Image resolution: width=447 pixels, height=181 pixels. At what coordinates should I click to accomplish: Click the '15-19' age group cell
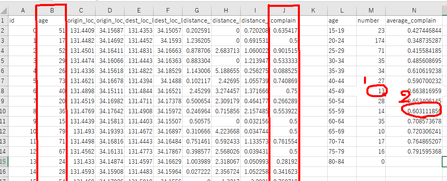click(x=341, y=30)
